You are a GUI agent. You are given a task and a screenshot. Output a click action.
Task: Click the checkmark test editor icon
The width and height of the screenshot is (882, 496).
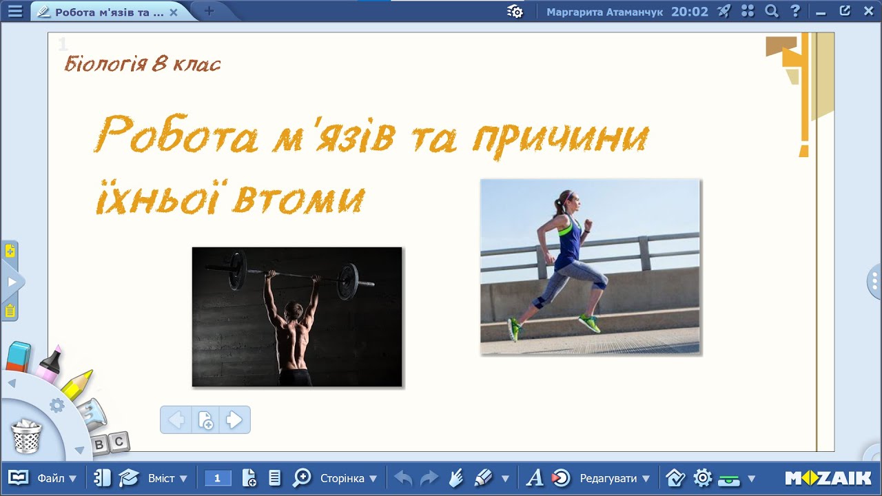(675, 477)
